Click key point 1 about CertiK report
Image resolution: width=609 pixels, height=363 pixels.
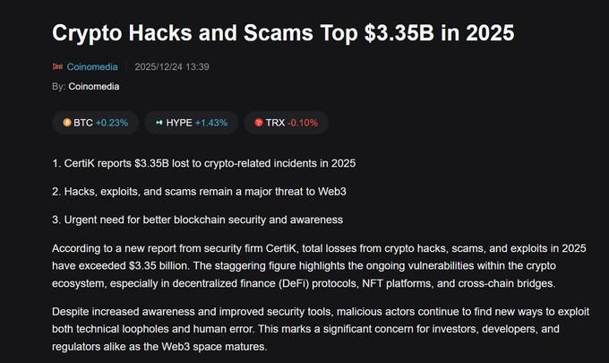tap(204, 163)
